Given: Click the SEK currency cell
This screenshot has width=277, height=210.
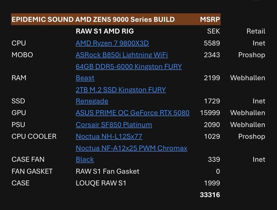Looking at the screenshot, I should click(214, 31).
